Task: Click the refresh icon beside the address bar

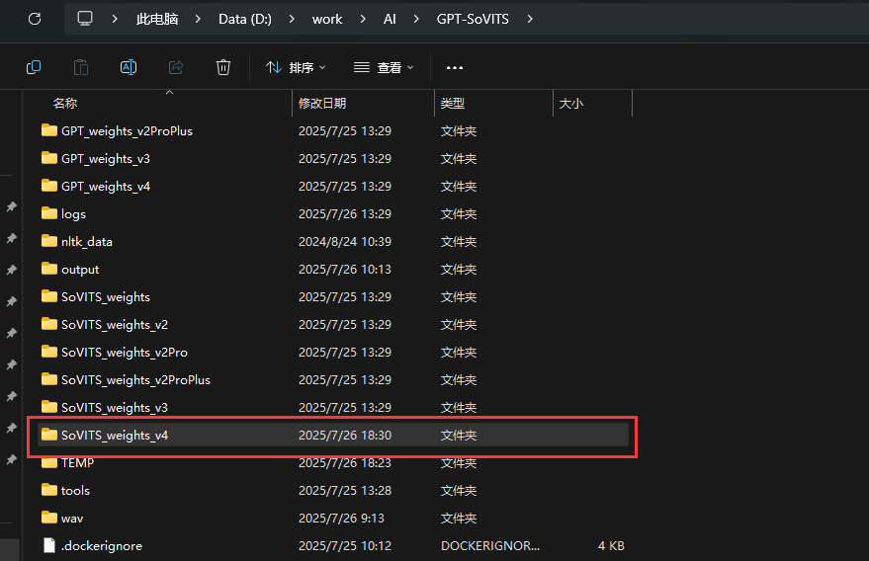Action: pyautogui.click(x=34, y=19)
